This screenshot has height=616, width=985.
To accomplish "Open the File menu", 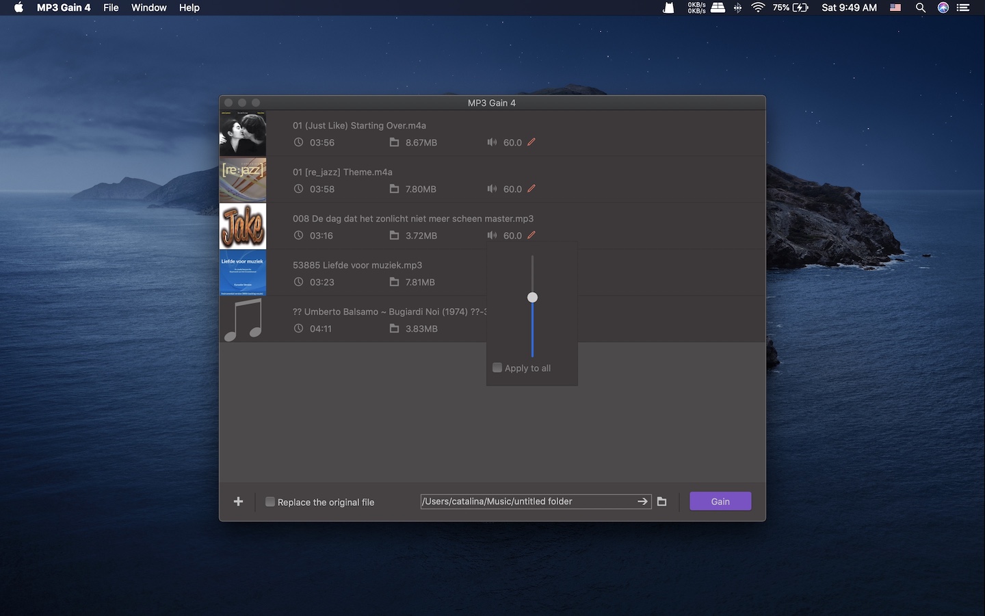I will (111, 8).
